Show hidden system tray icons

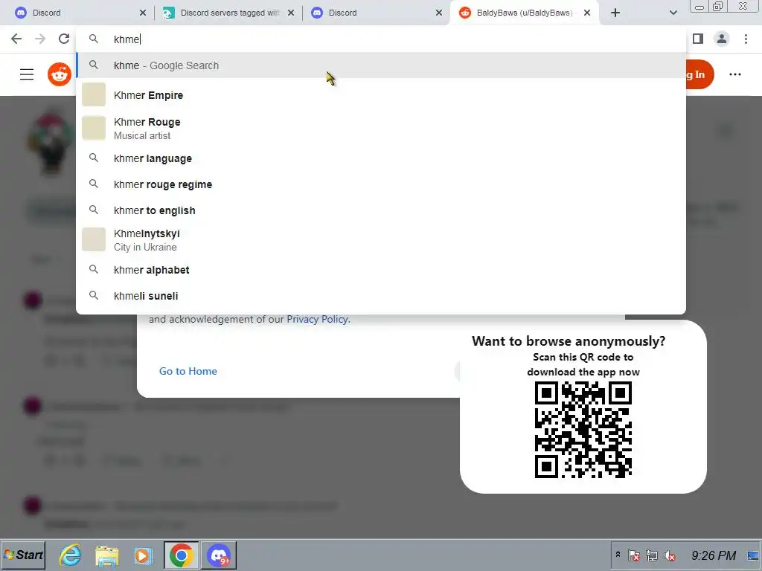click(x=618, y=555)
